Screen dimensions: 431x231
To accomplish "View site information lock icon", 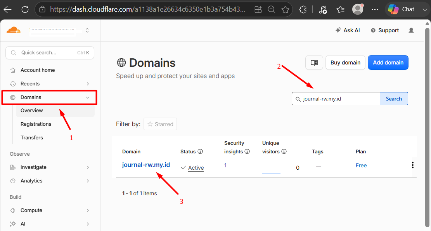I will [x=42, y=9].
